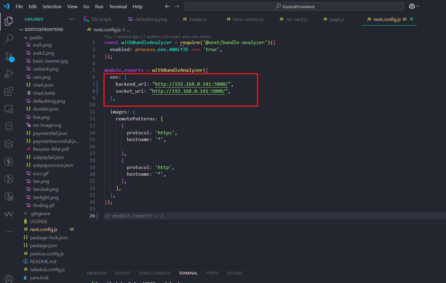Switch to the hero-section.js tab
Image resolution: width=446 pixels, height=283 pixels.
[248, 19]
